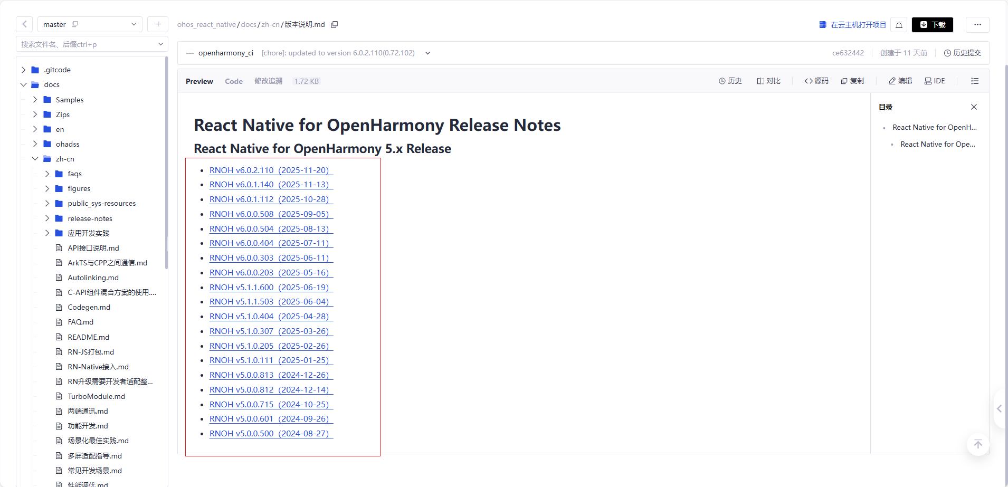Expand the .gitcode folder
Screen dimensions: 1008x487
23,70
